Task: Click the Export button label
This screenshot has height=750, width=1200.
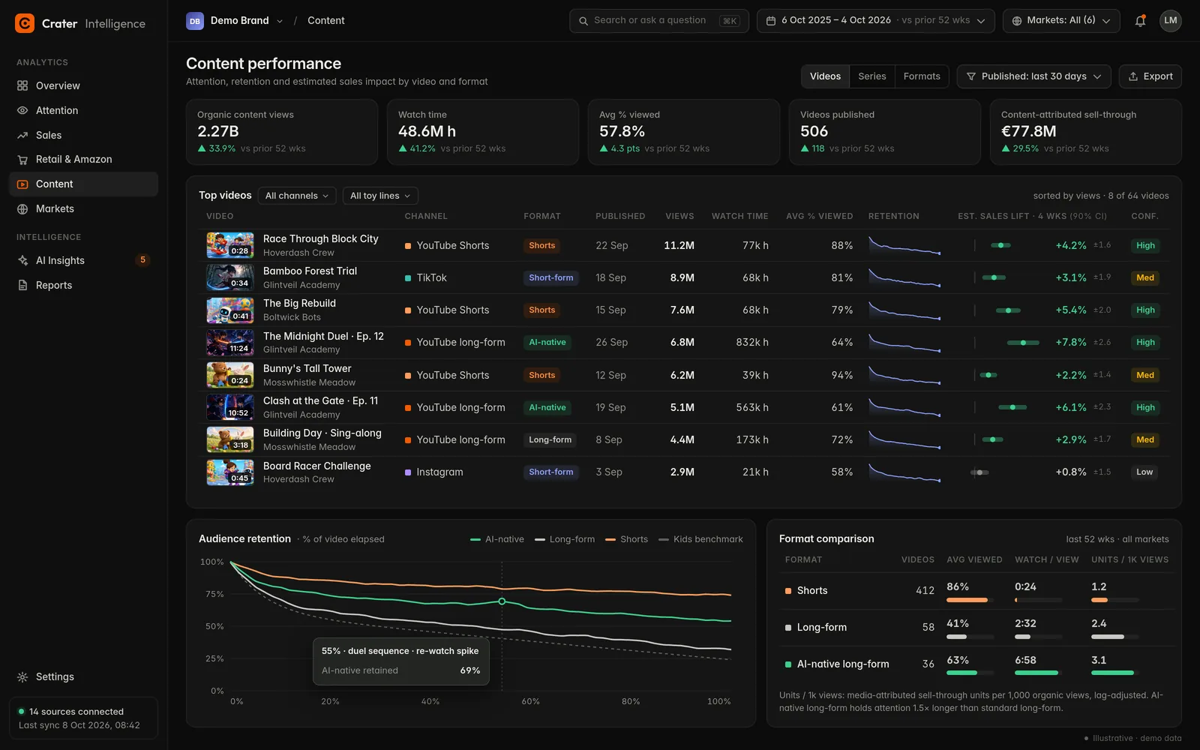Action: tap(1158, 76)
